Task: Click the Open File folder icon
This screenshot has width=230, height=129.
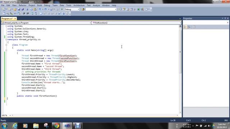Action: click(15, 9)
